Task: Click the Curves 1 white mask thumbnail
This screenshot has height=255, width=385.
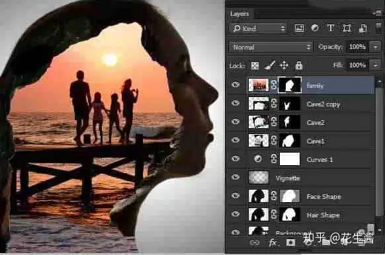Action: (290, 159)
